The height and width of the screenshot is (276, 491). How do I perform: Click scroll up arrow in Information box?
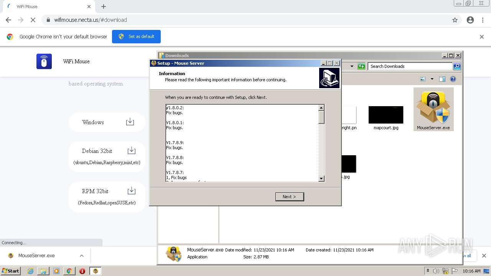pyautogui.click(x=321, y=108)
